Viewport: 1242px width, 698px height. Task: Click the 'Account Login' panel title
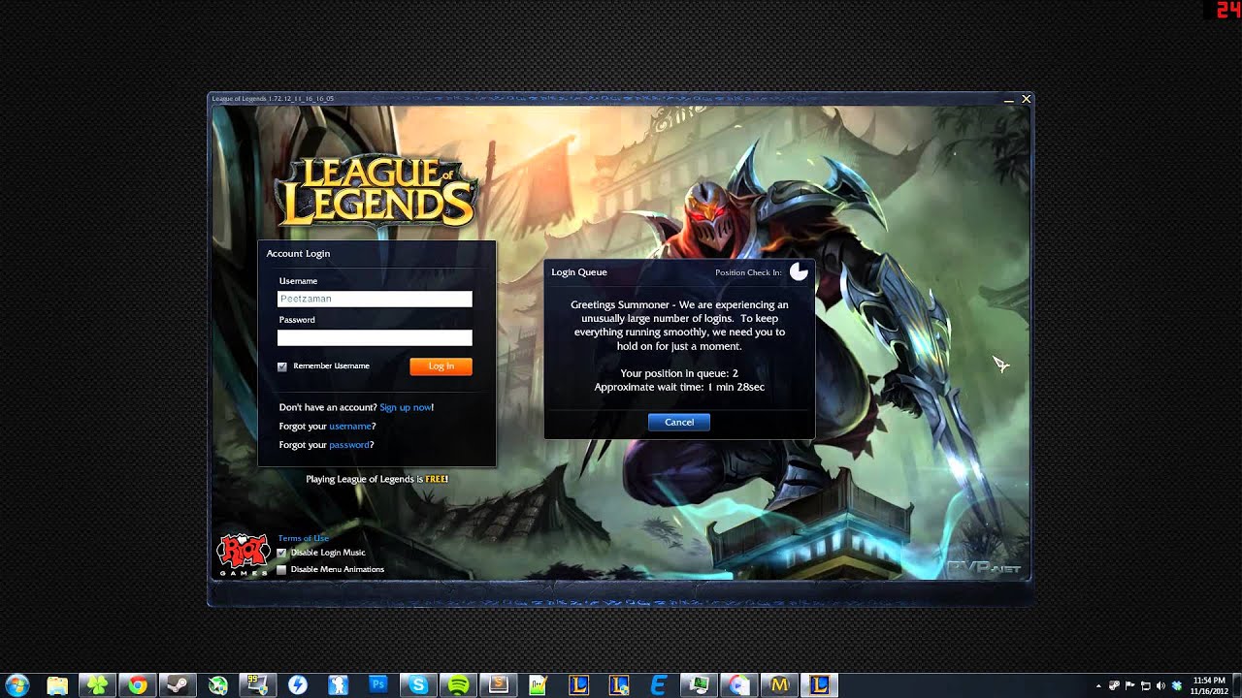(298, 253)
